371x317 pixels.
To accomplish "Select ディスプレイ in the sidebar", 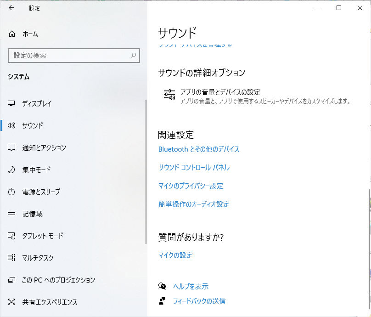I will coord(37,103).
